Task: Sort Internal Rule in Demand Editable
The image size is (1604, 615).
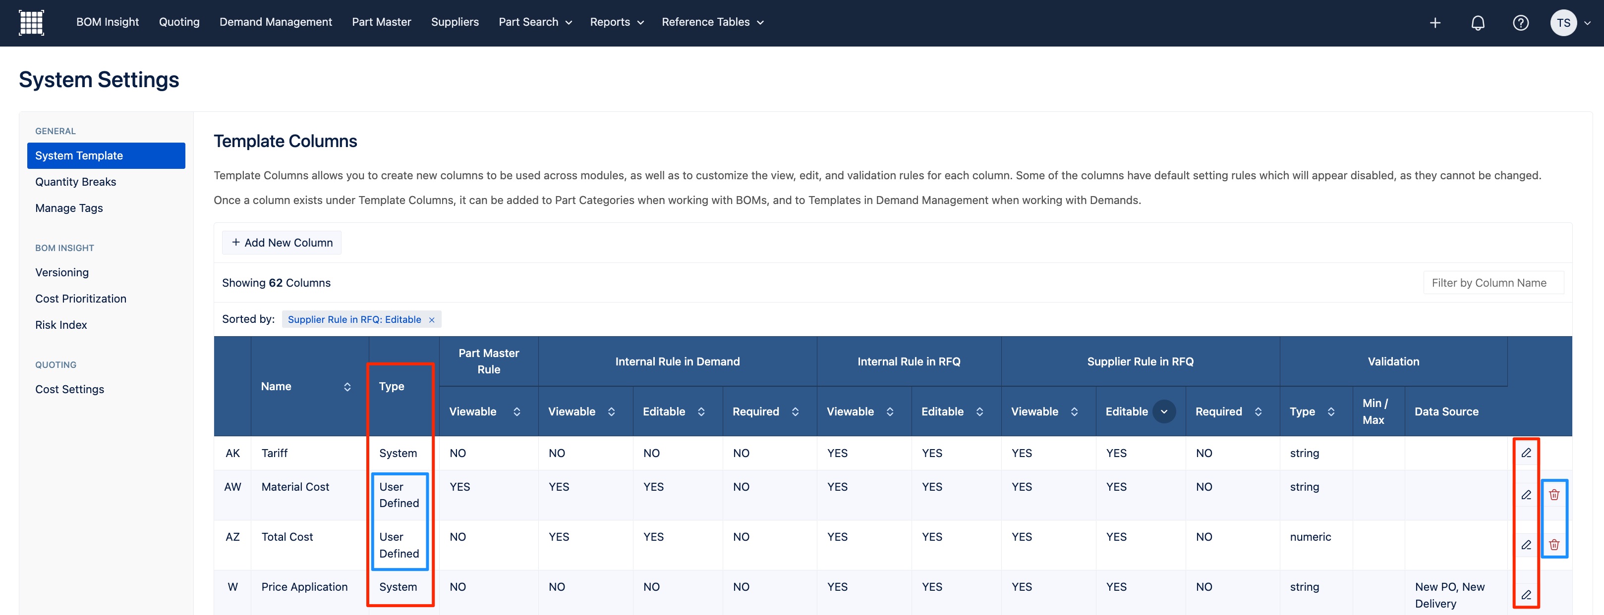Action: pyautogui.click(x=701, y=411)
